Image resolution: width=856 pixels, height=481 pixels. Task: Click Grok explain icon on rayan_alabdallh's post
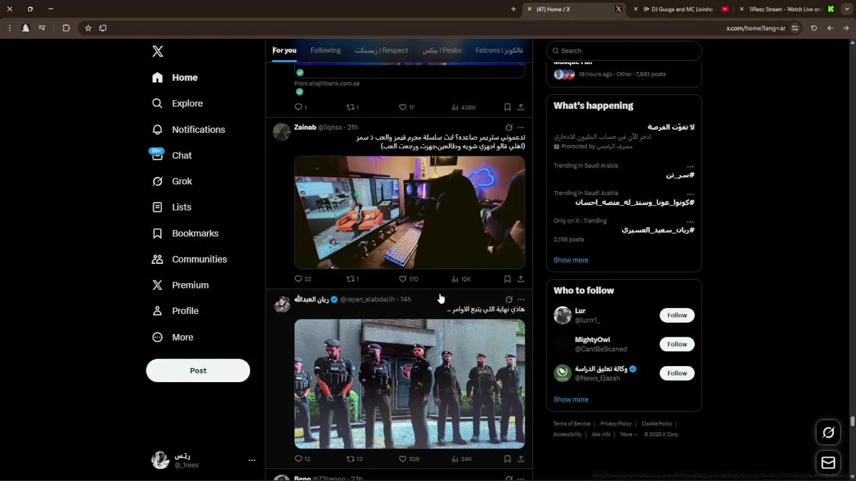pos(509,299)
